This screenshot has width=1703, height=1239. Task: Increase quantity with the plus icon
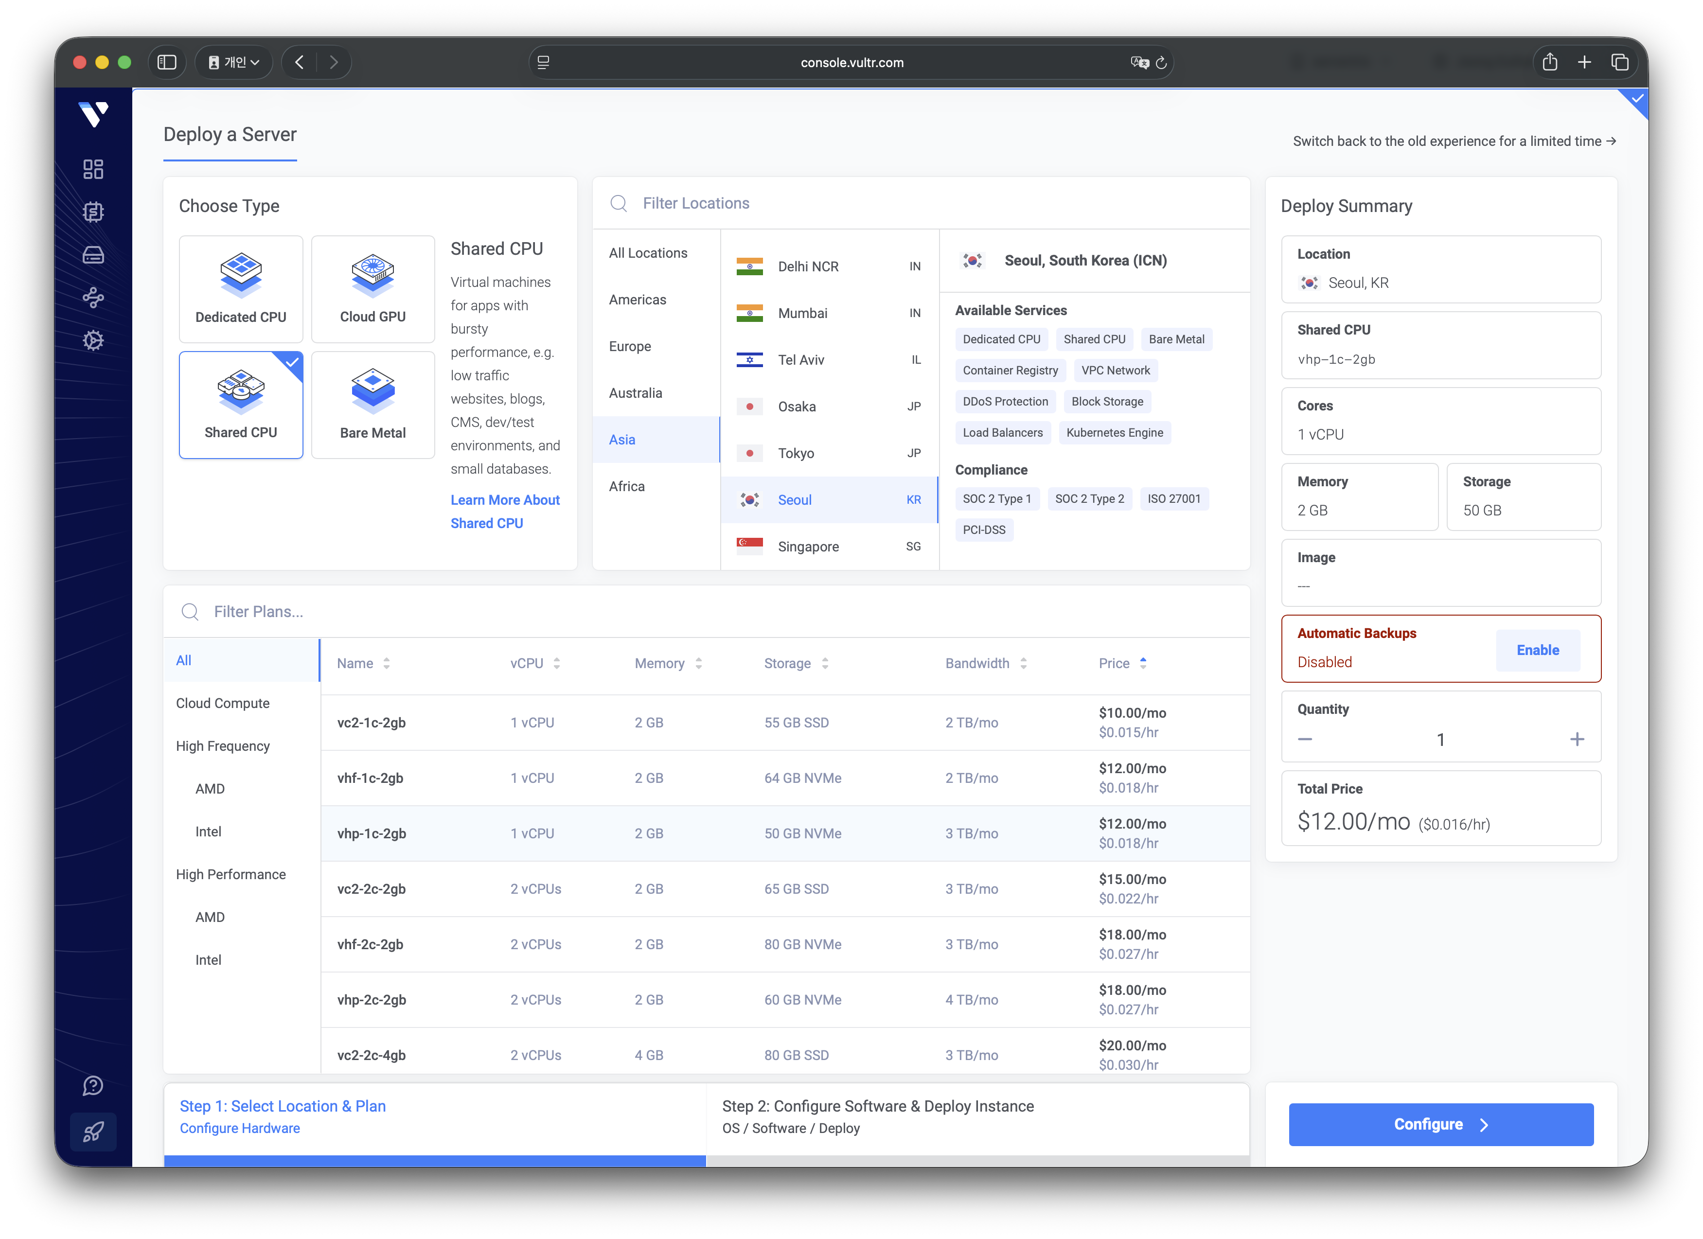point(1577,740)
